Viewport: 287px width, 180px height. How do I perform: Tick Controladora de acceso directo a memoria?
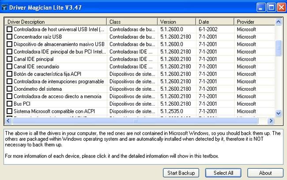[9, 96]
